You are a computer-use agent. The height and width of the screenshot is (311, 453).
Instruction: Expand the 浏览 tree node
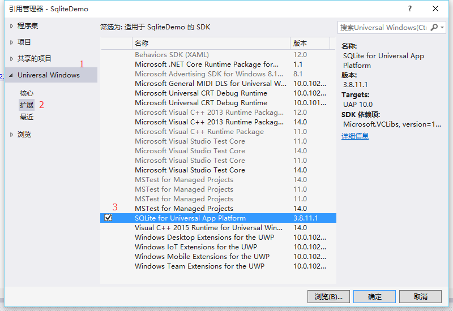[x=11, y=135]
